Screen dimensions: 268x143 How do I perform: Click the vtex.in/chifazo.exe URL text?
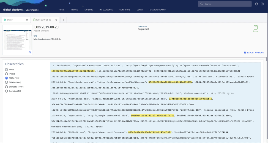pos(107,132)
